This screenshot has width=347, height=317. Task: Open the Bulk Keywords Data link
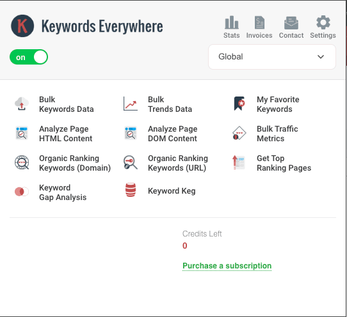pos(67,104)
